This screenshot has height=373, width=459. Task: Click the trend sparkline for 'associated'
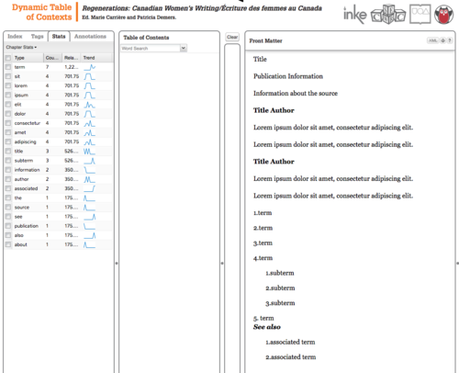coord(90,188)
